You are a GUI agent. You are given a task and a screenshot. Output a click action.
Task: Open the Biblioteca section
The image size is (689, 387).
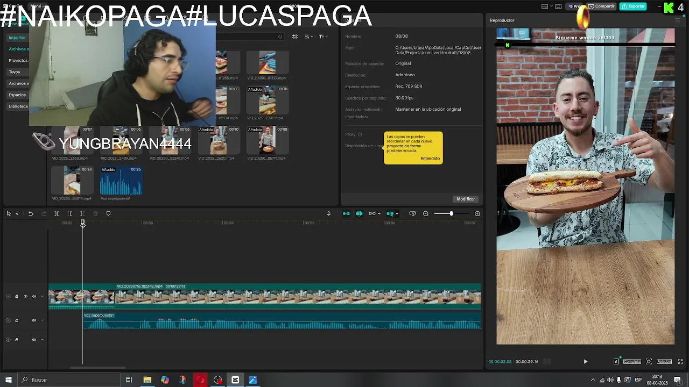point(18,106)
